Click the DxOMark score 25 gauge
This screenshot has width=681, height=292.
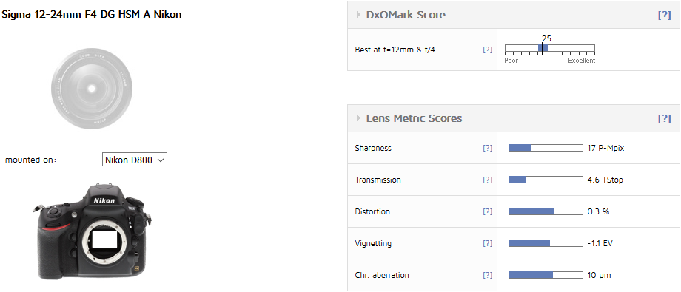click(550, 49)
